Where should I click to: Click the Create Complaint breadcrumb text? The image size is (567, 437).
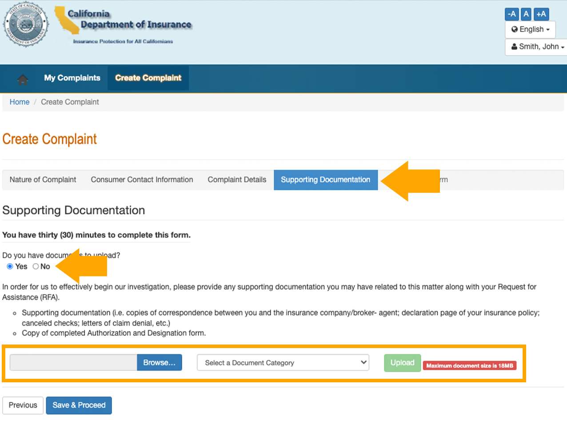(70, 102)
